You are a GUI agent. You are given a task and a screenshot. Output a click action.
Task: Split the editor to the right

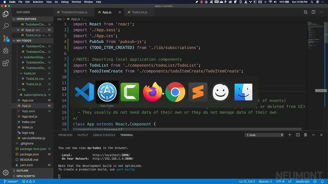click(x=313, y=12)
